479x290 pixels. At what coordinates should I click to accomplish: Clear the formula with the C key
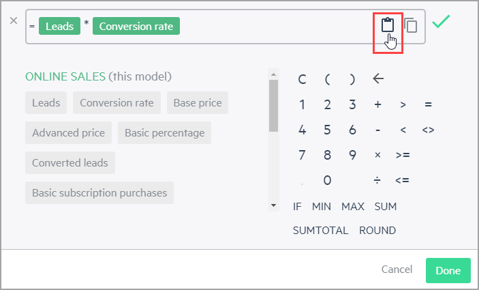pos(302,80)
